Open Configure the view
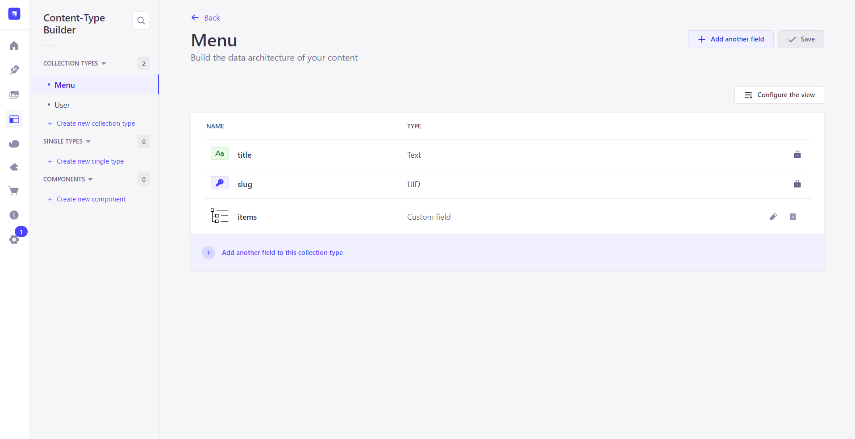 [779, 95]
